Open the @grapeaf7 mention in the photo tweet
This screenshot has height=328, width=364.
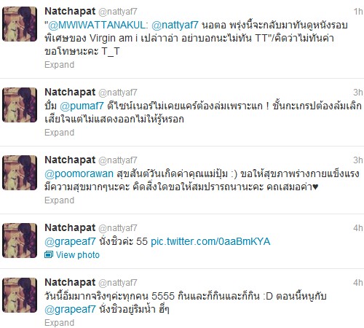(70, 241)
